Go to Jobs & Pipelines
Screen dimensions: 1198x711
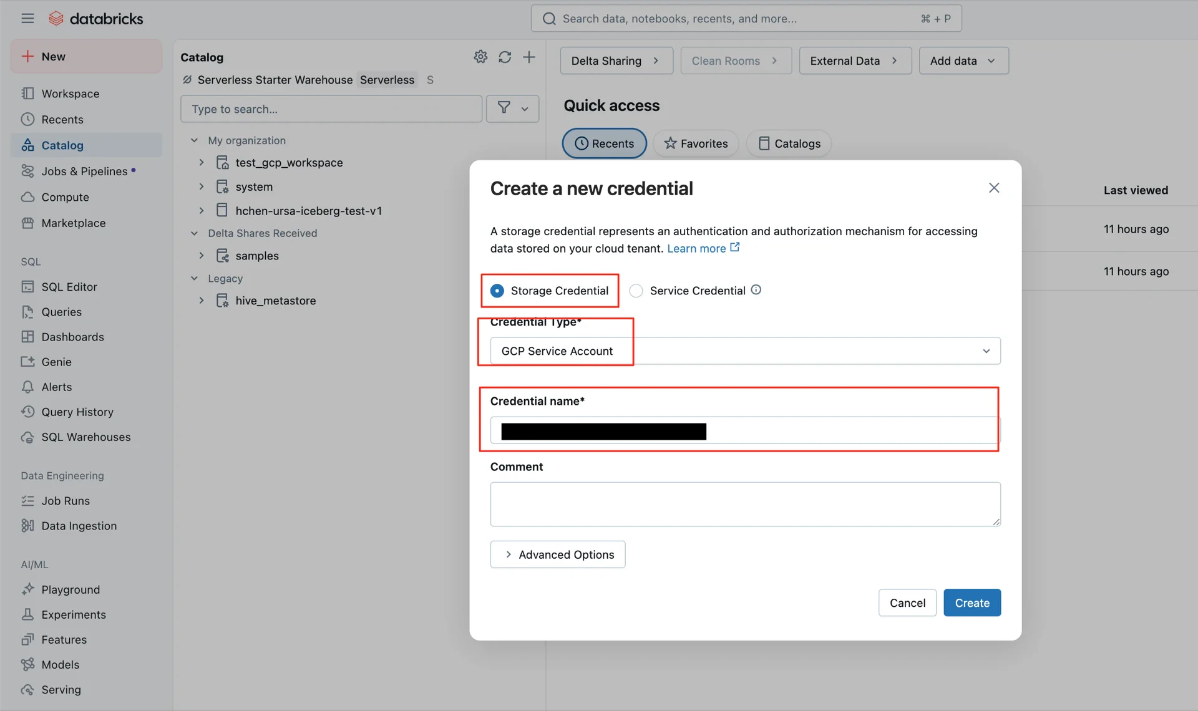(x=86, y=171)
